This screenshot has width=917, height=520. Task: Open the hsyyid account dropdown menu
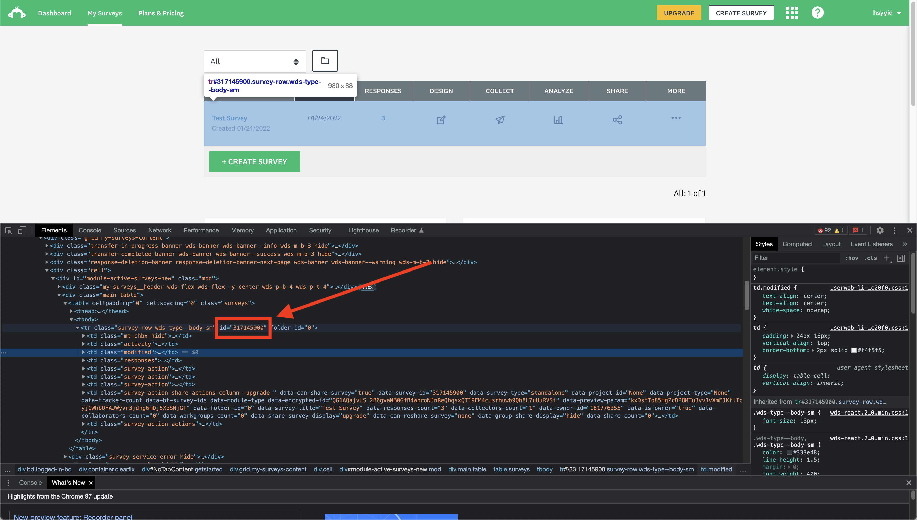tap(887, 13)
